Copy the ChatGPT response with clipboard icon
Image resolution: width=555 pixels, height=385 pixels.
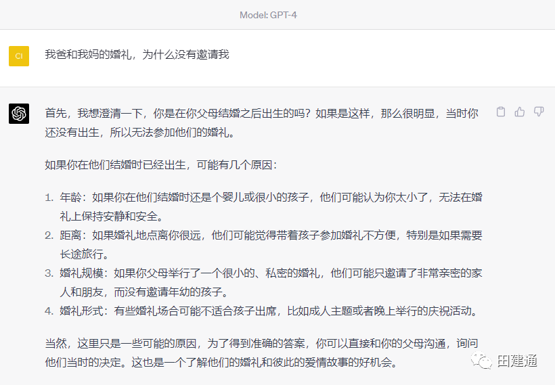(x=501, y=112)
